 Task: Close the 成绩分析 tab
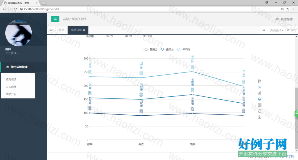84,30
